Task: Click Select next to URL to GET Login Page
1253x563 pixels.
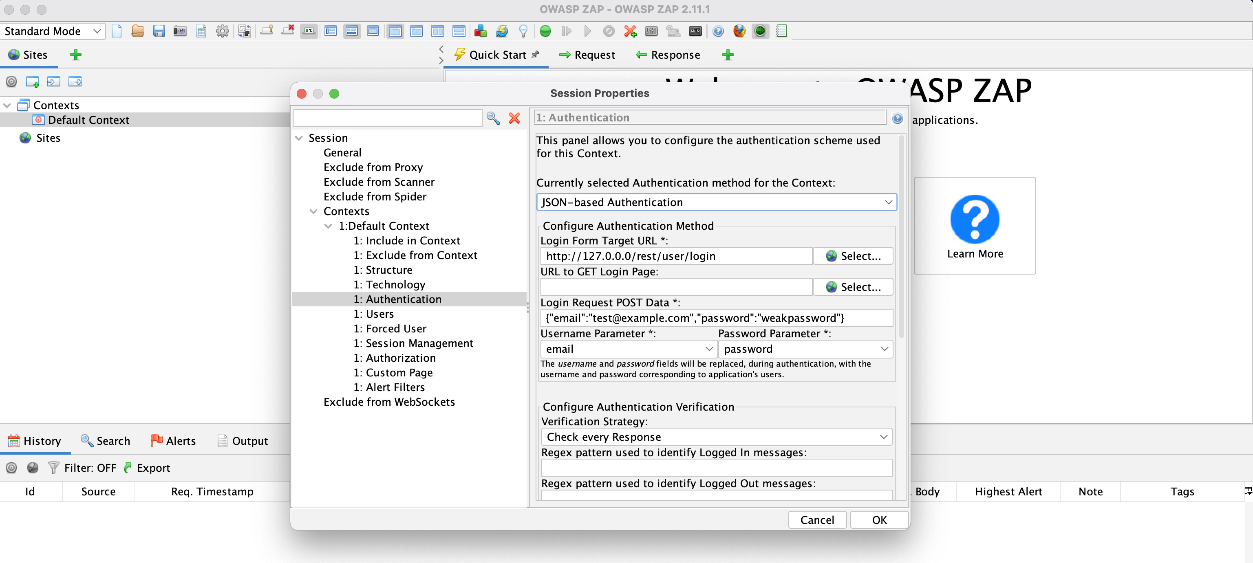Action: click(x=853, y=287)
